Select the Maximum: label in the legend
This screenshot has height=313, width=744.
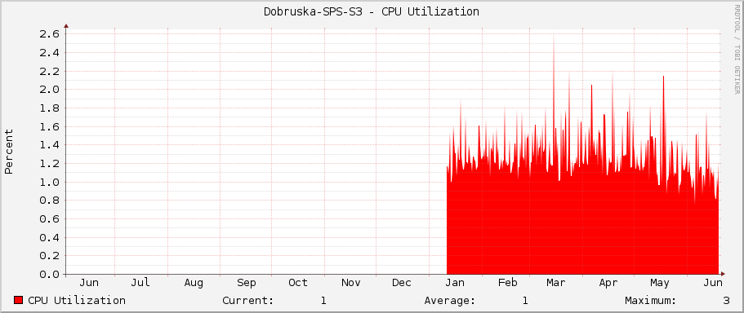coord(651,300)
